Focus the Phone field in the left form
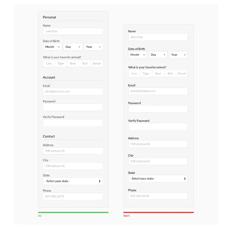Screen dimensions: 237x230 [x=73, y=196]
